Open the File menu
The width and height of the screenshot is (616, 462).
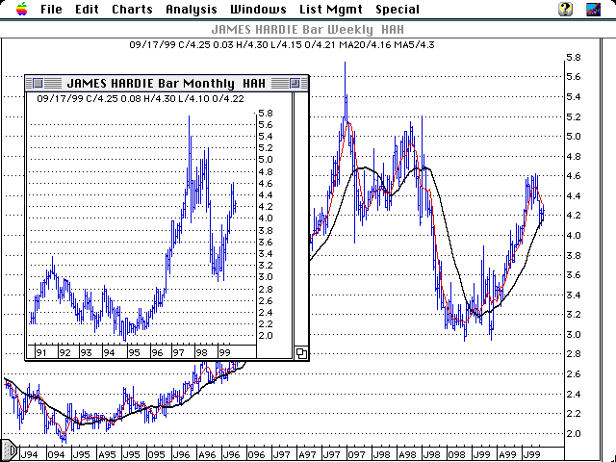point(51,9)
